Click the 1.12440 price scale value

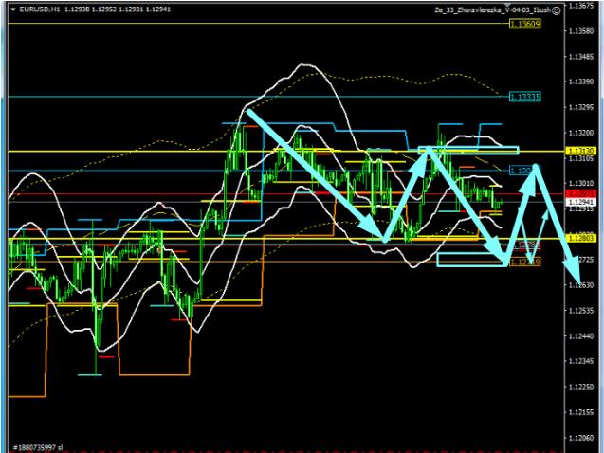(x=581, y=336)
